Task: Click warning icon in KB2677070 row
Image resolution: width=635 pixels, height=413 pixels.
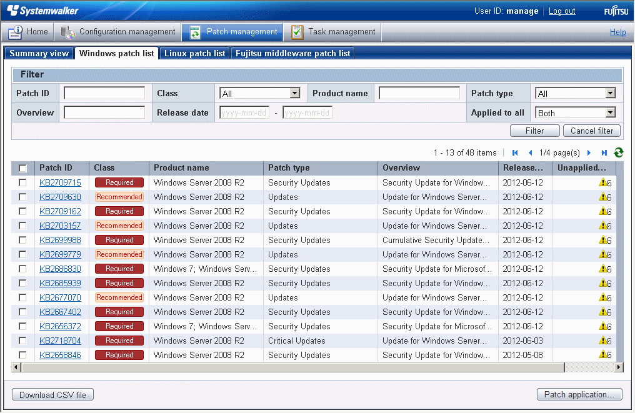Action: pyautogui.click(x=603, y=297)
